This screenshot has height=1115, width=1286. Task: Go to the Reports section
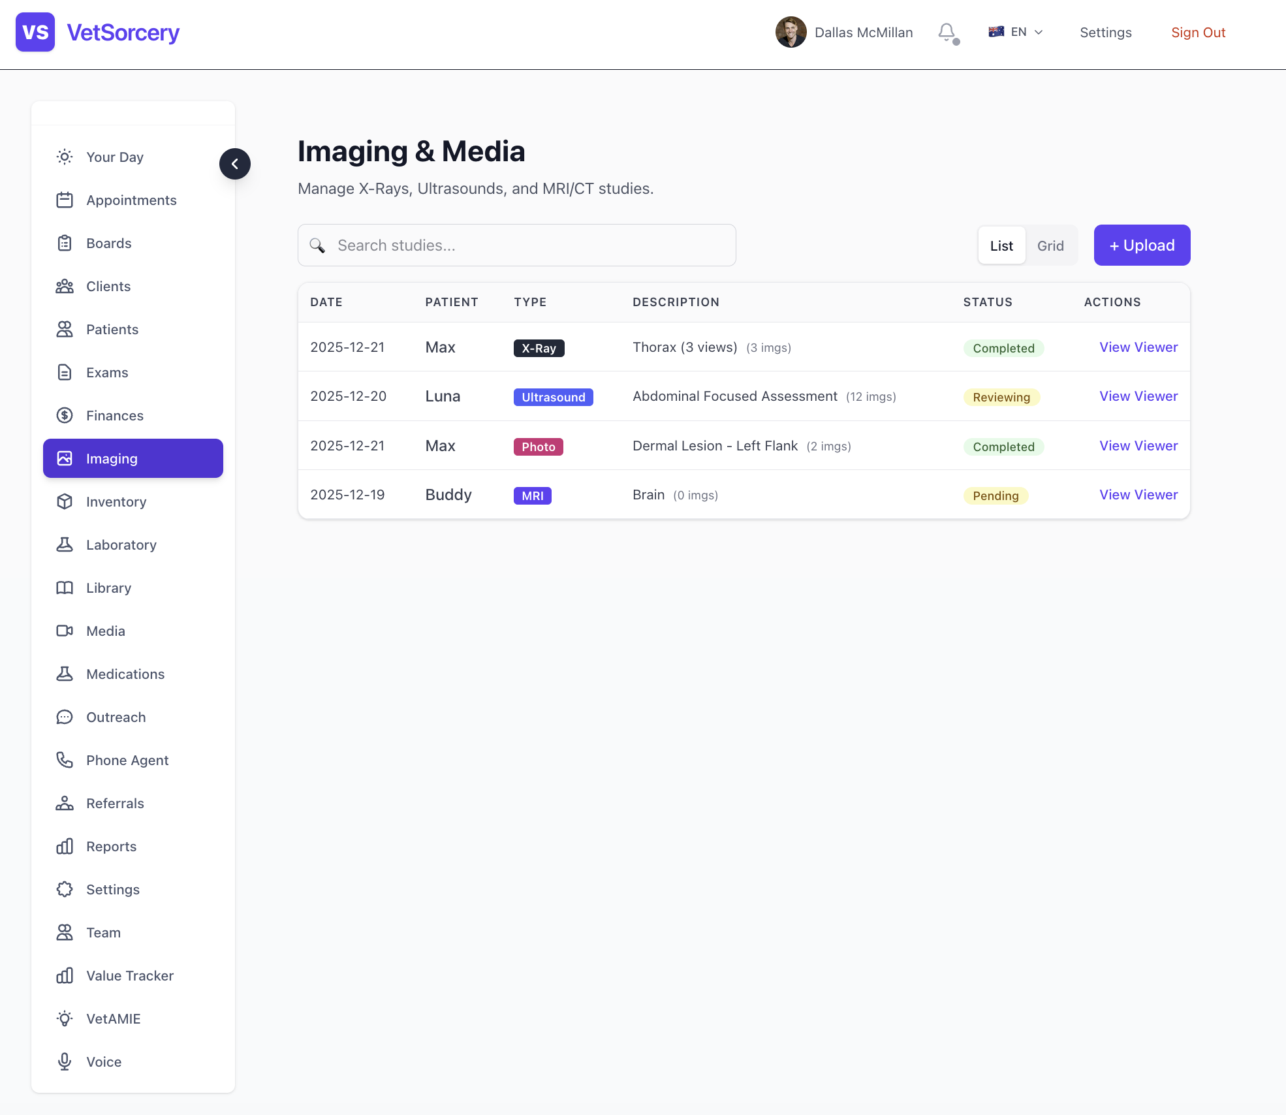[x=111, y=847]
